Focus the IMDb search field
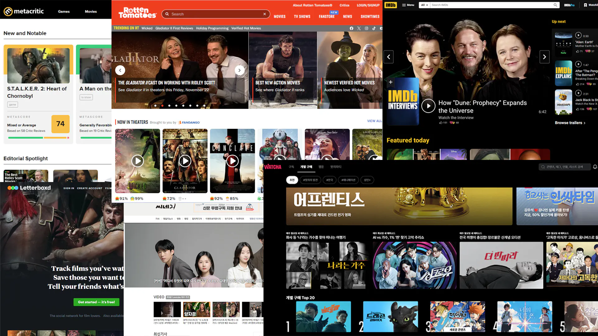 coord(494,5)
